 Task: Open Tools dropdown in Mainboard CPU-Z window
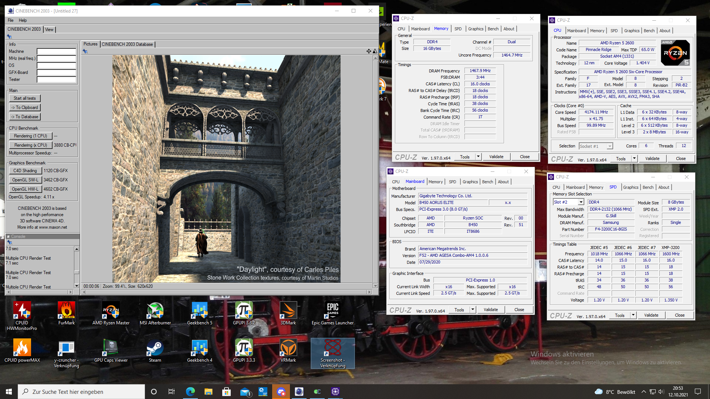point(473,310)
